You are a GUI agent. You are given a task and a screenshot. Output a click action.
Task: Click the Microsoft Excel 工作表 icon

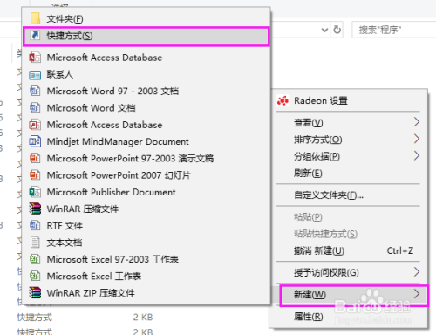tap(35, 276)
